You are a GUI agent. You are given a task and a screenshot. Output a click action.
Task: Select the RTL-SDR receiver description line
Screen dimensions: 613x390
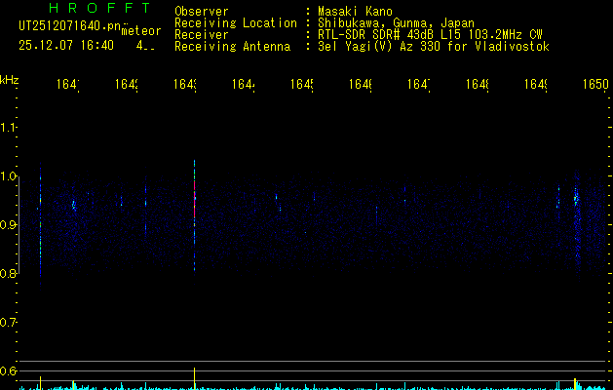point(429,34)
